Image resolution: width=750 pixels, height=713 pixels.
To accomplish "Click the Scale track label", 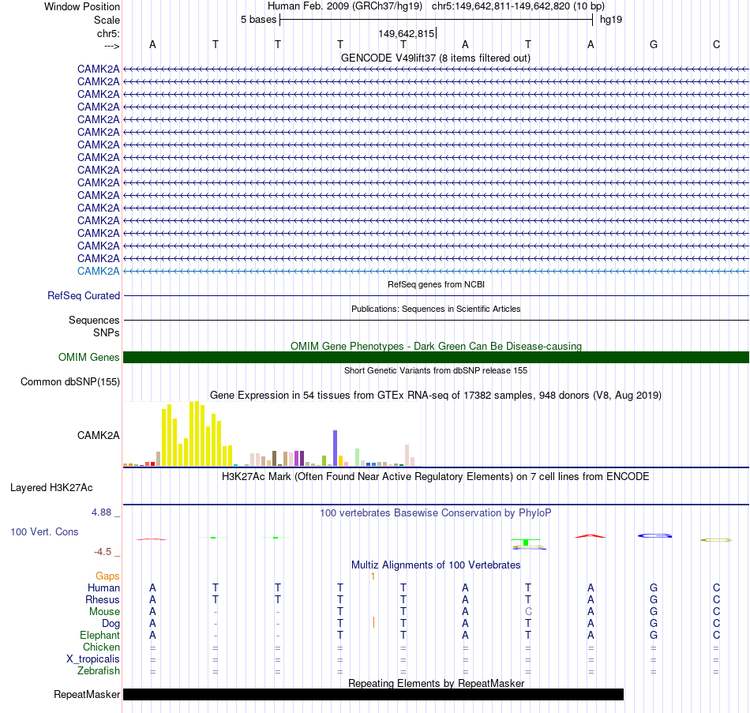I will 107,20.
